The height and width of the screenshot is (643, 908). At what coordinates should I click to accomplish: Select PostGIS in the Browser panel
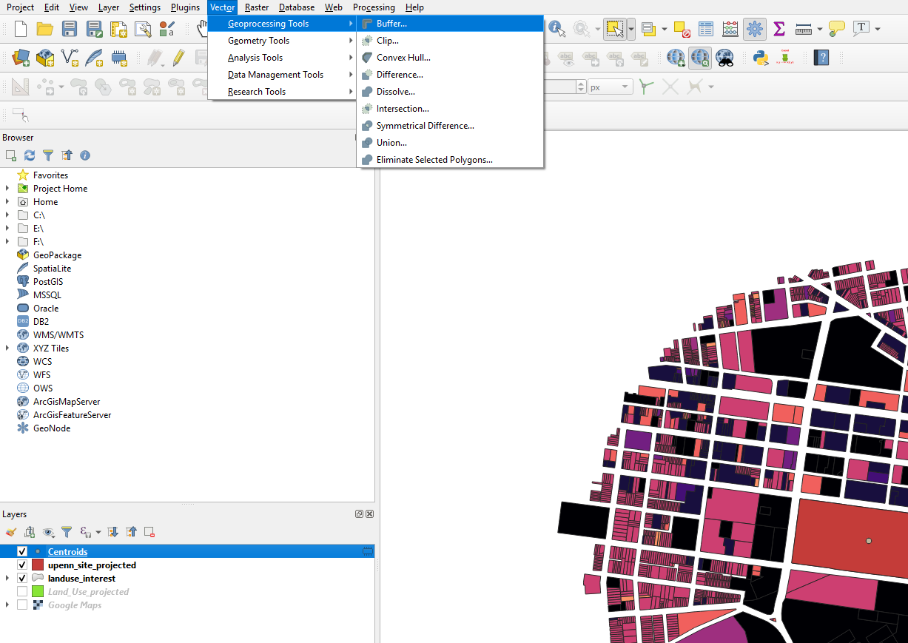(48, 282)
